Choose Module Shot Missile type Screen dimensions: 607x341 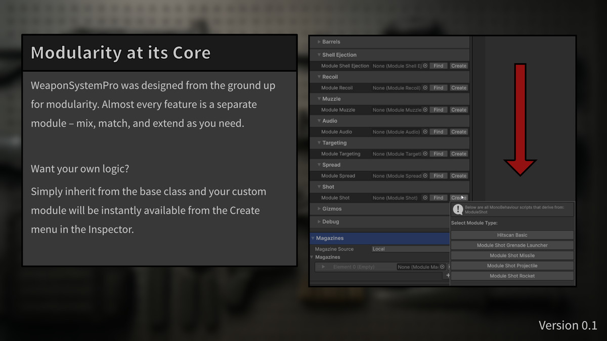point(512,256)
